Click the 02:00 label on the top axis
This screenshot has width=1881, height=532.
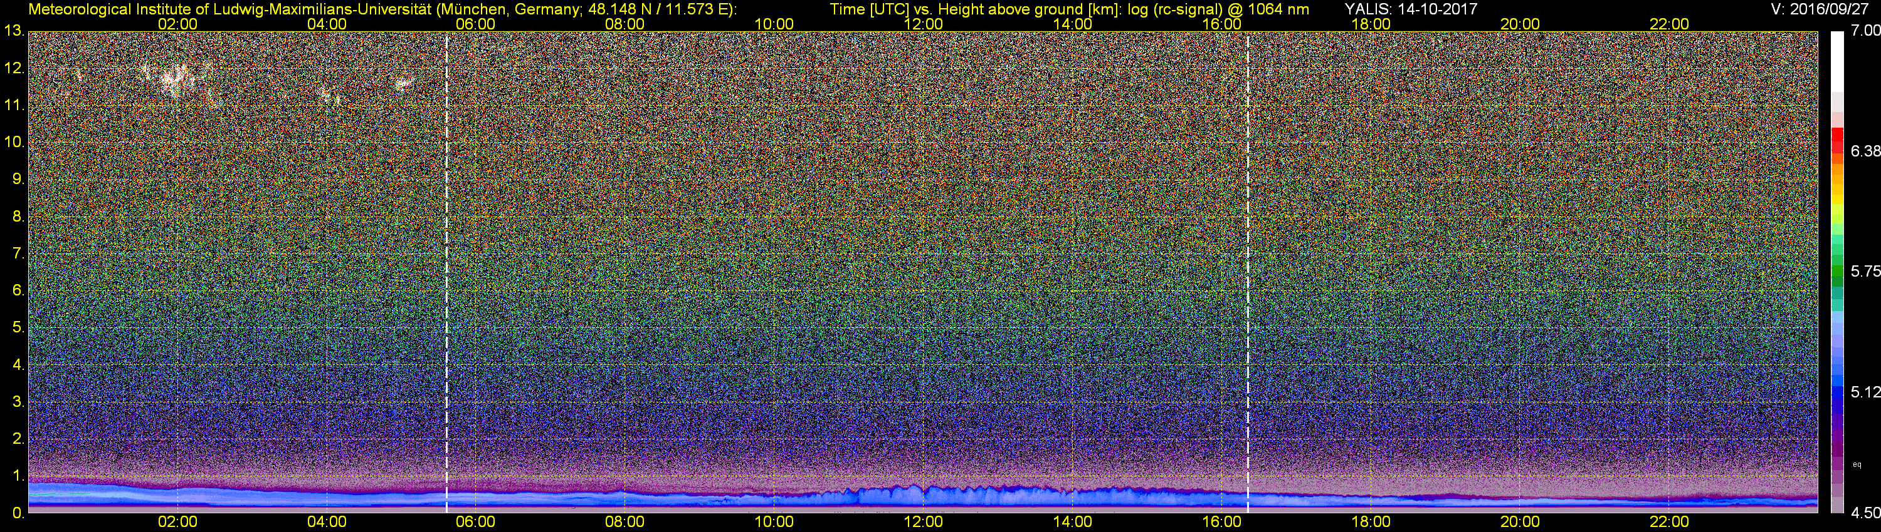[x=177, y=24]
